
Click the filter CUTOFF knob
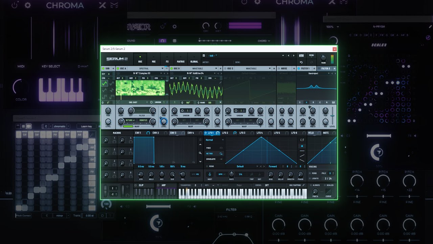pos(303,110)
